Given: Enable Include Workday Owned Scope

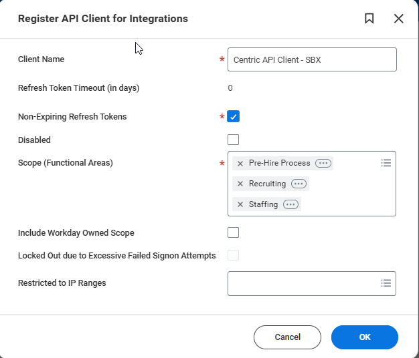Looking at the screenshot, I should pyautogui.click(x=234, y=232).
